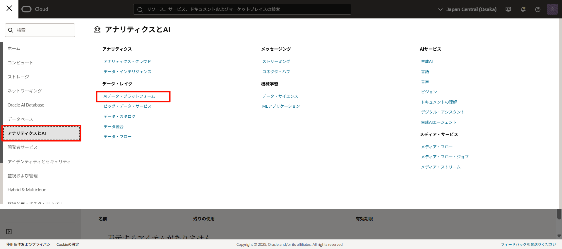Click the 名前 column header
Screen dimensions: 562x249
(103, 219)
